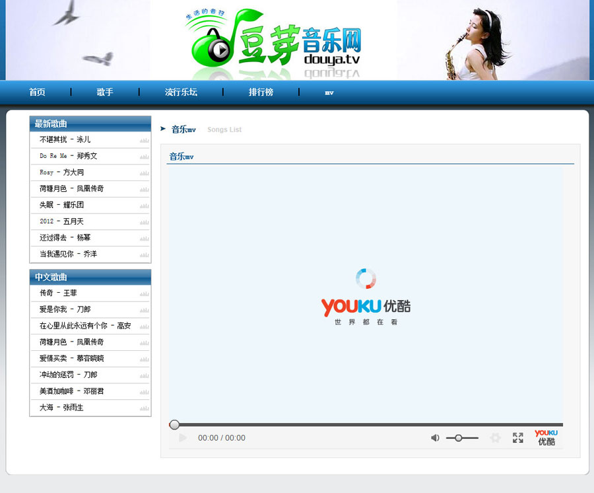Click equalizer icon beside 美酒加咖啡 - 邓丽君

[x=145, y=392]
